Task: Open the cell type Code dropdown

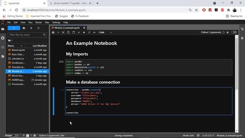Action: 105,32
